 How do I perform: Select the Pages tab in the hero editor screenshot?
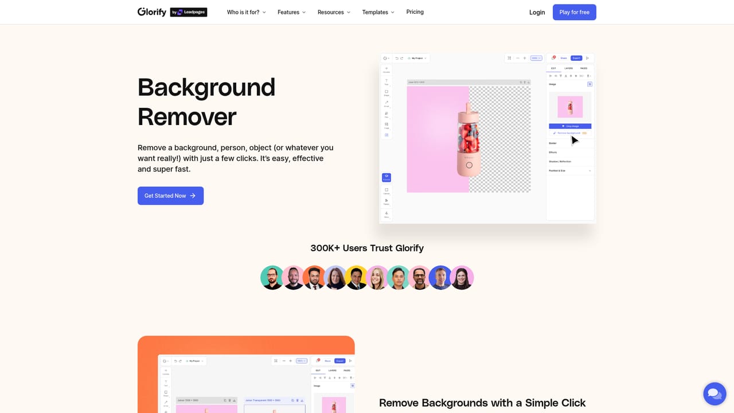click(x=584, y=68)
